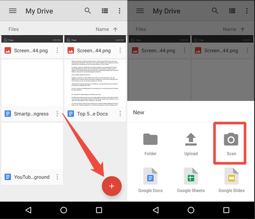The image size is (255, 219).
Task: Tap My Drive title in left screen
Action: [x=39, y=11]
